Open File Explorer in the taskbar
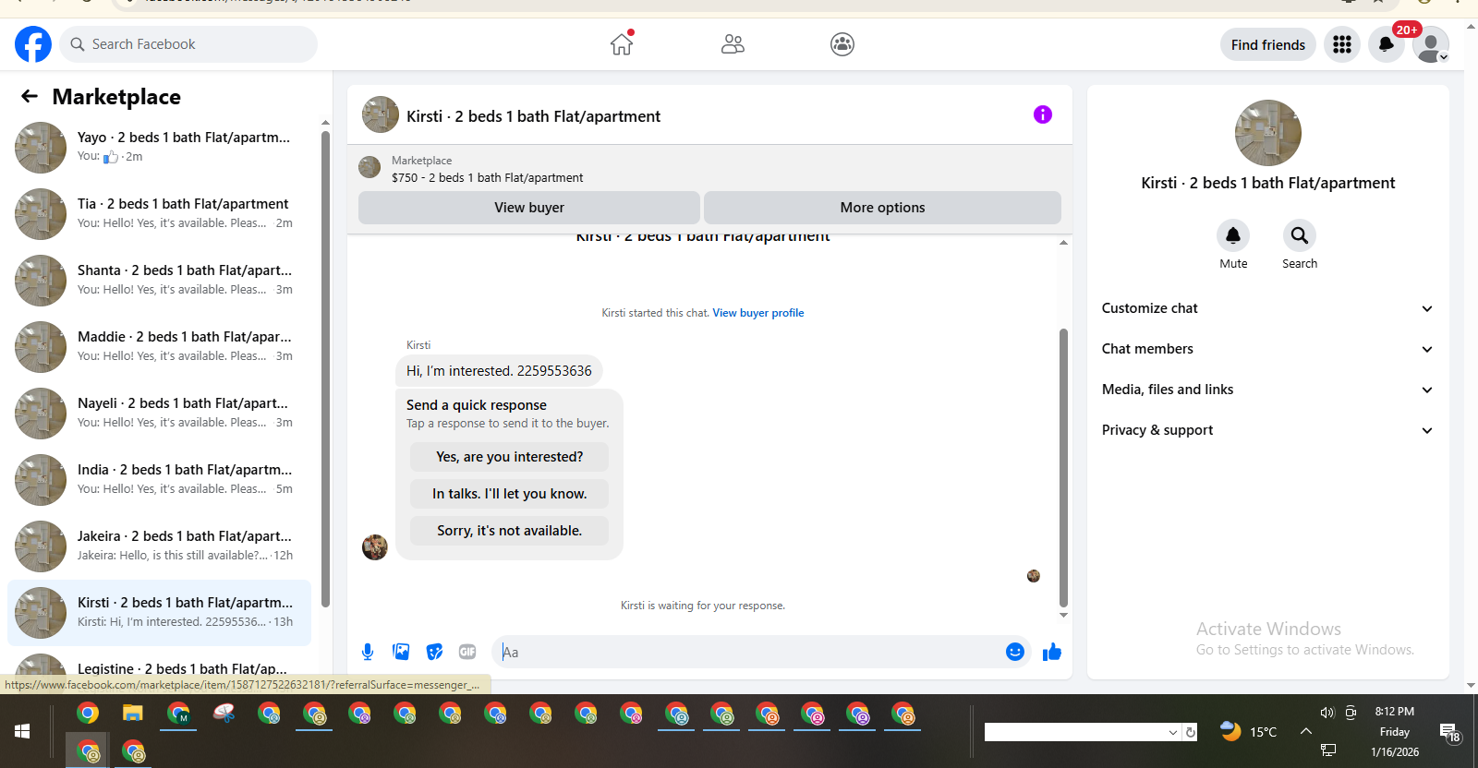Screen dimensions: 1478x768 click(x=133, y=714)
